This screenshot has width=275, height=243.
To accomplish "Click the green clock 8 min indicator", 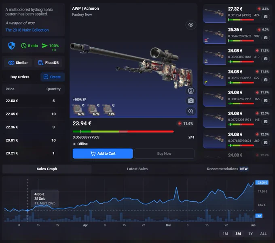I will pos(30,46).
